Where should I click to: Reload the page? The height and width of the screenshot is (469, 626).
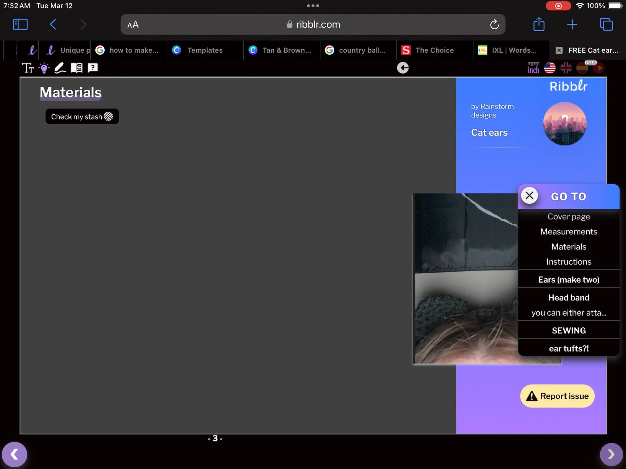click(x=494, y=24)
